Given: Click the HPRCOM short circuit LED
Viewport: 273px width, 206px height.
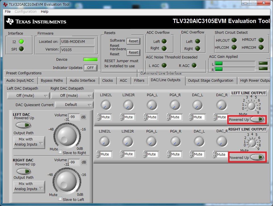Looking at the screenshot, I should click(261, 47).
